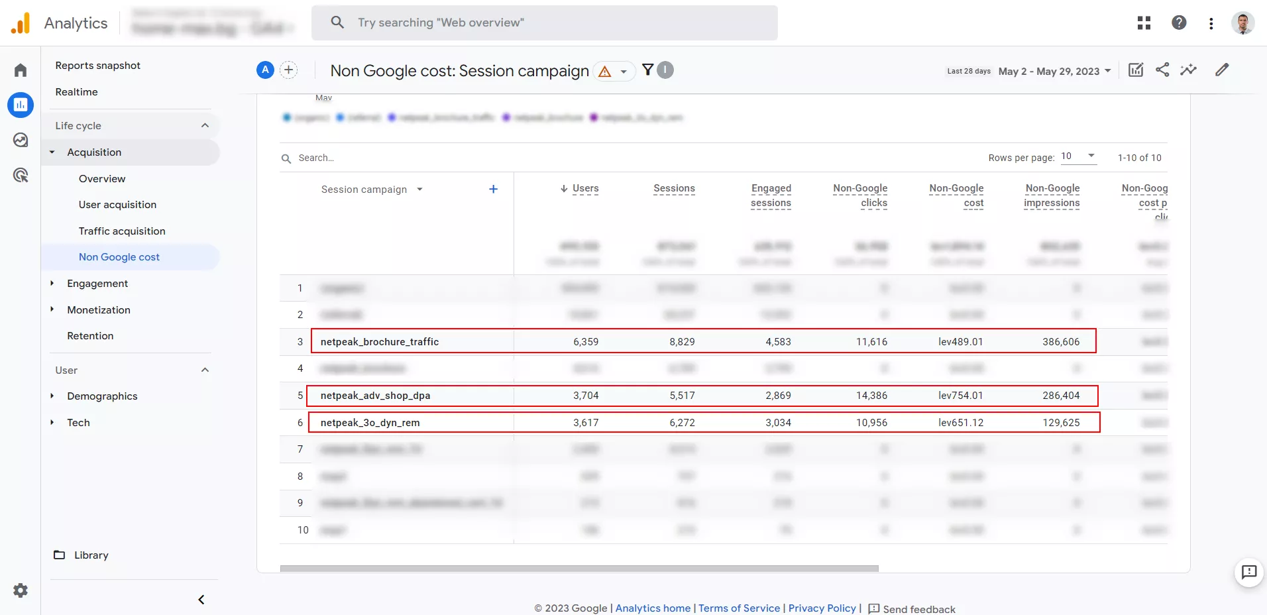Customize report with pencil icon
1267x615 pixels.
click(1222, 70)
